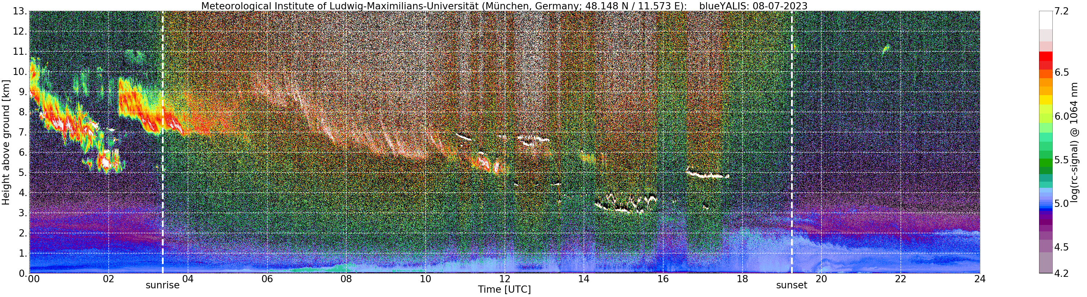Click the x-axis tick label '04'
The width and height of the screenshot is (1087, 297).
[188, 279]
